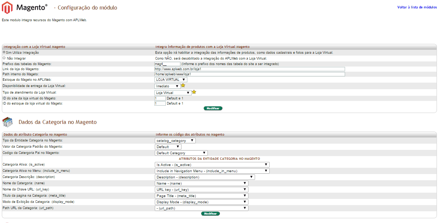Open the Page Title - (meta_title) dropdown

201,196
